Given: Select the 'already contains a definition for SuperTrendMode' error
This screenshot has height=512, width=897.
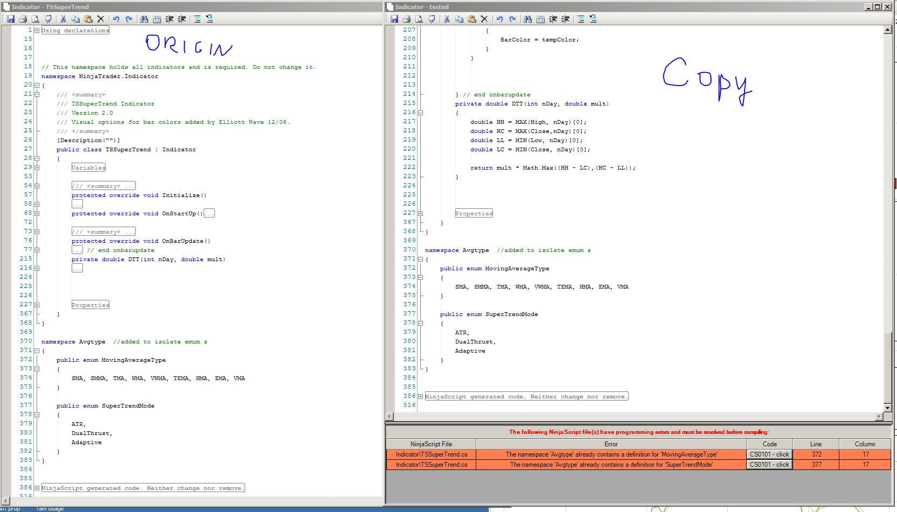Looking at the screenshot, I should pos(611,465).
